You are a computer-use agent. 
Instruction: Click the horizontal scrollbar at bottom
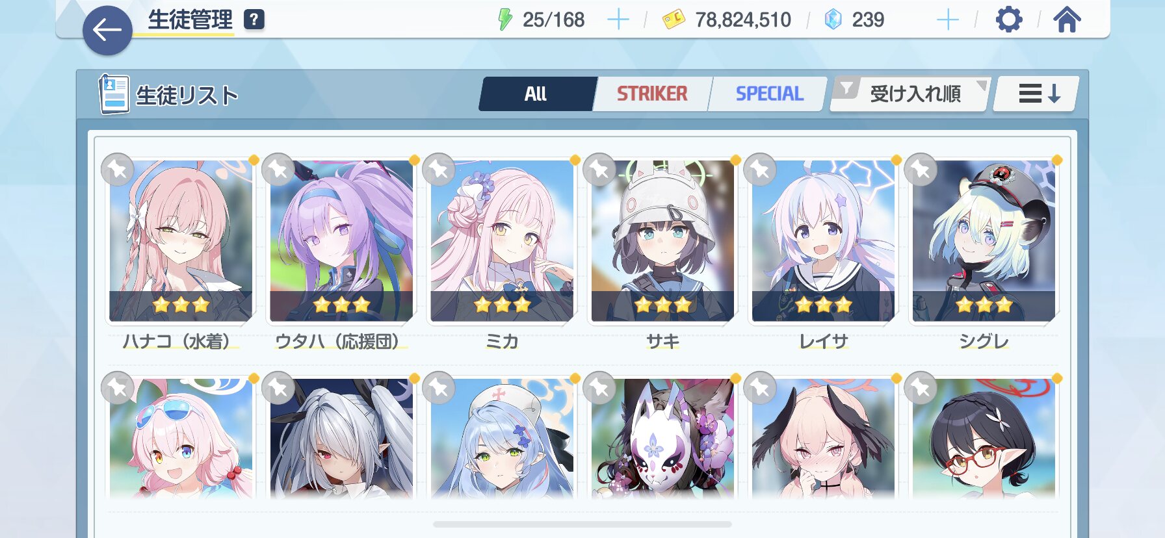click(x=582, y=524)
